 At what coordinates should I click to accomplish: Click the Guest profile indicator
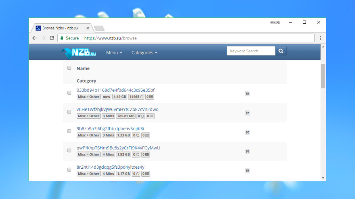(x=275, y=22)
